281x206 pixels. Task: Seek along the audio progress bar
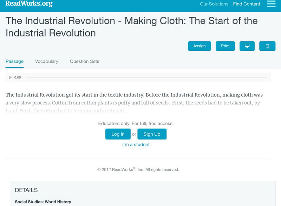(146, 77)
